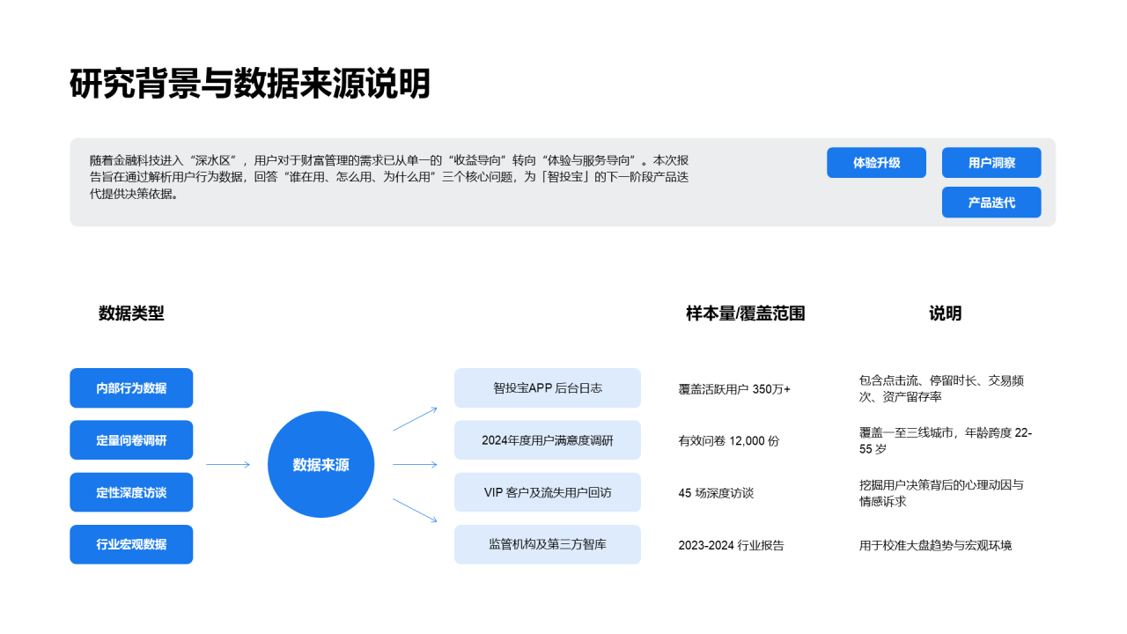Click the 数据类型 column heading

[131, 313]
